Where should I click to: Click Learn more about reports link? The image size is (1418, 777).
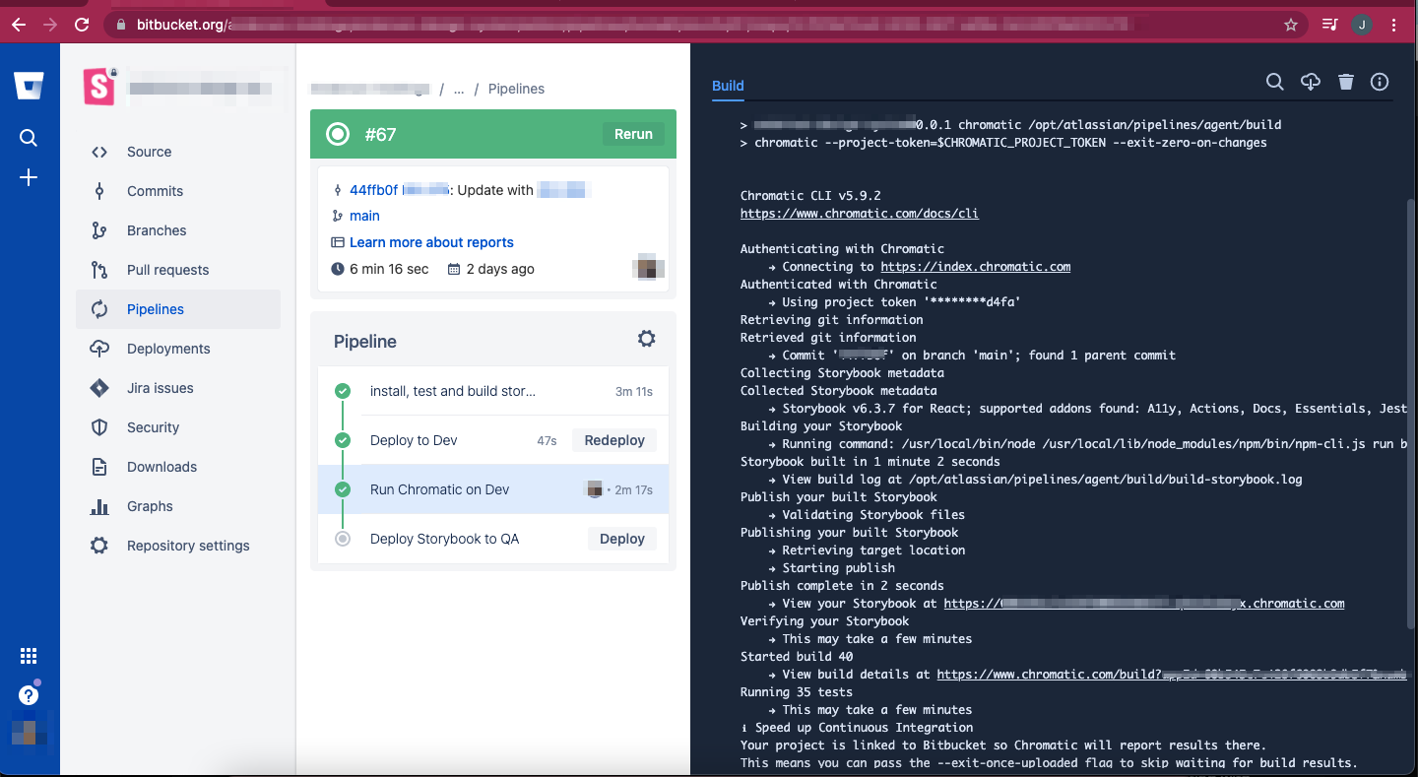click(x=431, y=242)
